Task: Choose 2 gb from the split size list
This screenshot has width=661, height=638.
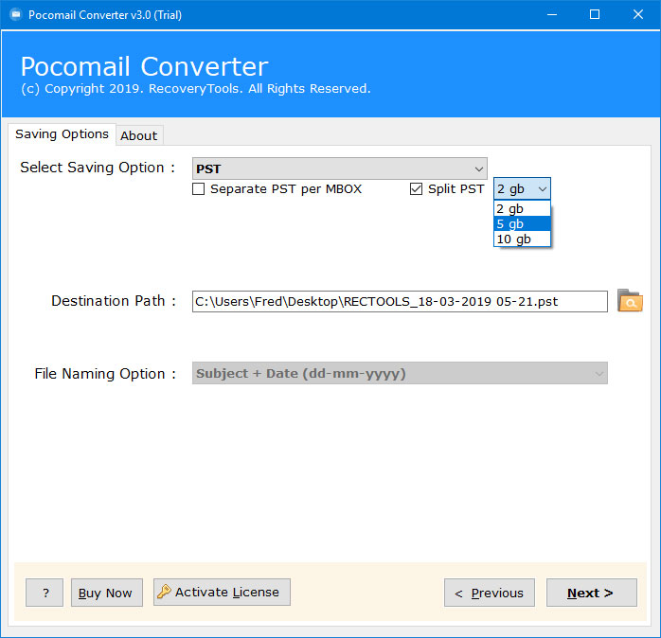Action: [522, 208]
